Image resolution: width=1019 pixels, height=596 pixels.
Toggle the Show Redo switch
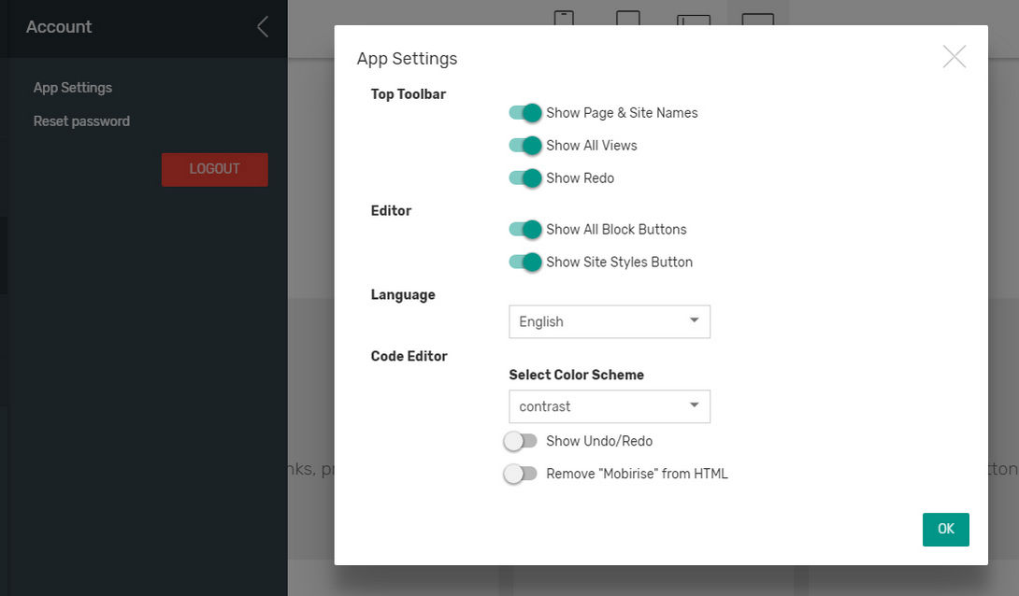(525, 178)
